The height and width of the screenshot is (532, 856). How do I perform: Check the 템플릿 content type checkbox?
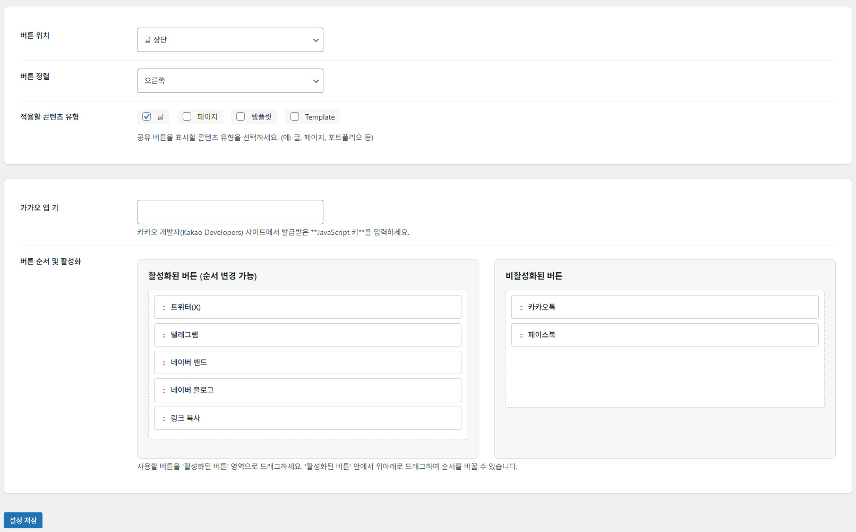[x=241, y=117]
